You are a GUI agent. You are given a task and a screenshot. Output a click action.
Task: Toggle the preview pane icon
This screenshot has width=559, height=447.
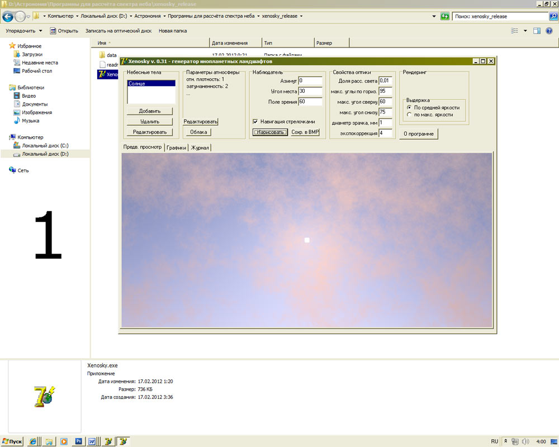[x=537, y=31]
